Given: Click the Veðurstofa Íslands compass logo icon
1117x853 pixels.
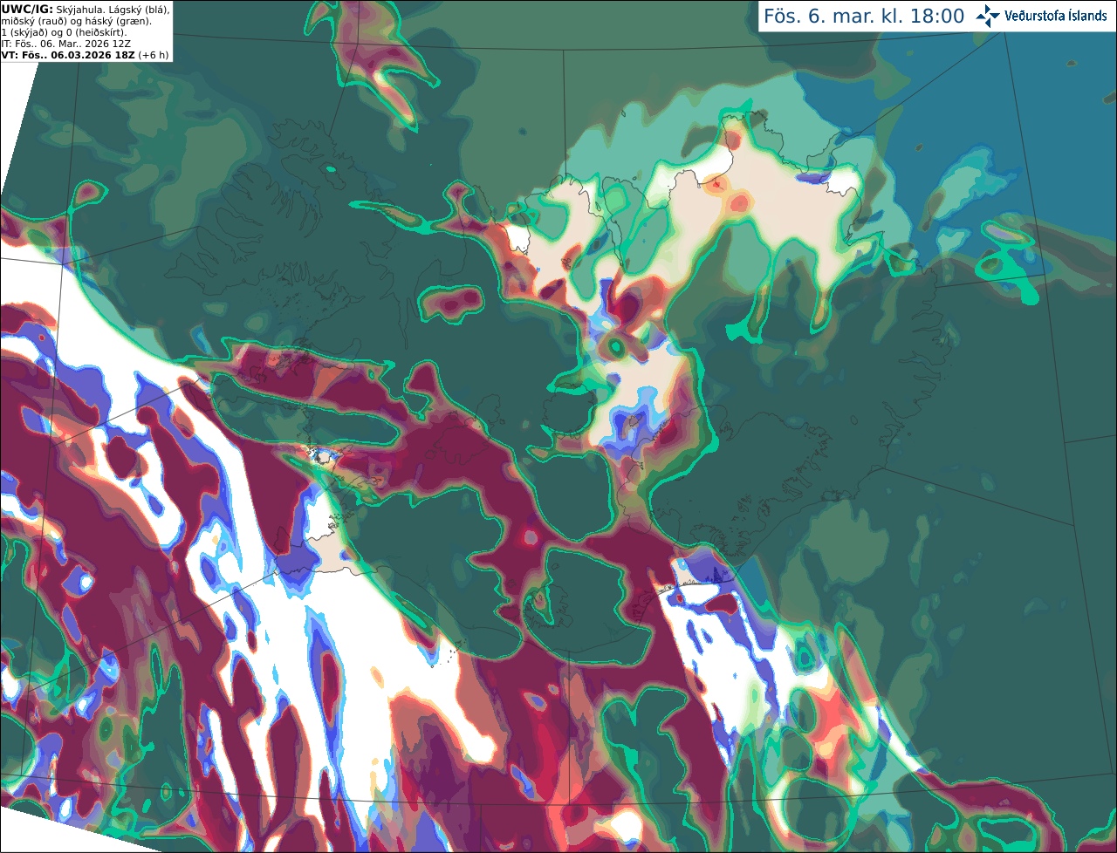Looking at the screenshot, I should tap(988, 16).
